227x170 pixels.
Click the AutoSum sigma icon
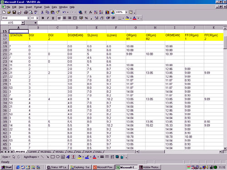tap(85, 12)
